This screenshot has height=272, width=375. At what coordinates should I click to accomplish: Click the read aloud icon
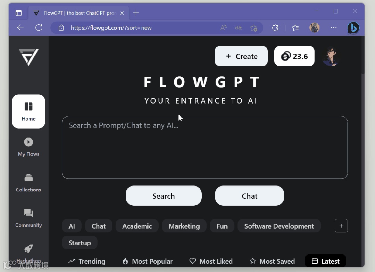click(223, 28)
